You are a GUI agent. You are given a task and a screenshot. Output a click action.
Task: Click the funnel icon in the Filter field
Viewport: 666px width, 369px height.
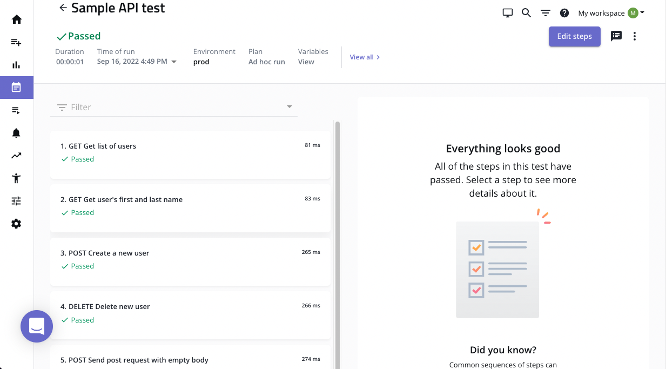[x=62, y=107]
